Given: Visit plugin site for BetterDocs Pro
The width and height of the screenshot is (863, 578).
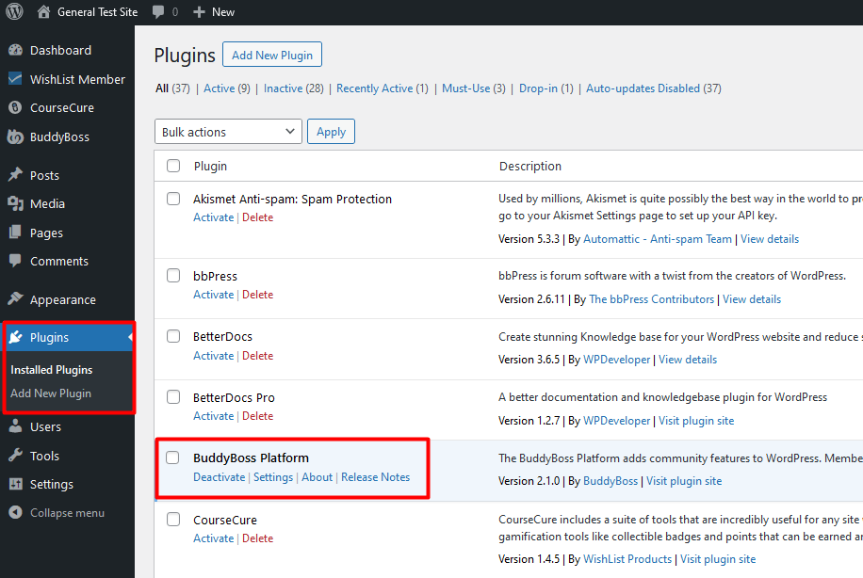Looking at the screenshot, I should [x=696, y=421].
